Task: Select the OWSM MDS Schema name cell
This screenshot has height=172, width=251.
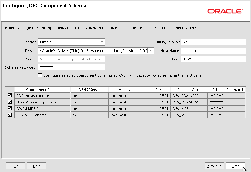Action: 42,108
